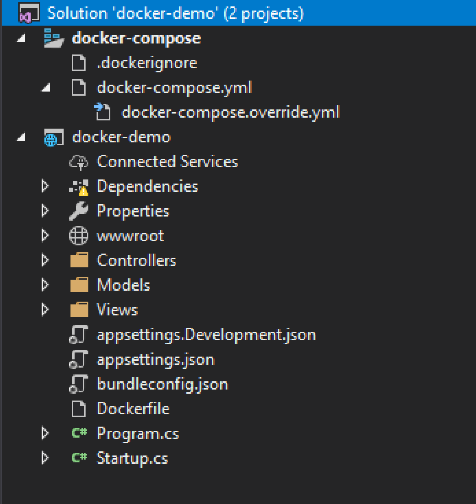Select the .dockerignore file

pos(146,63)
